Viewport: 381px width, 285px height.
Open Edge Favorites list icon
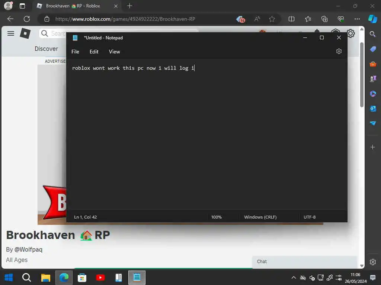tap(308, 19)
